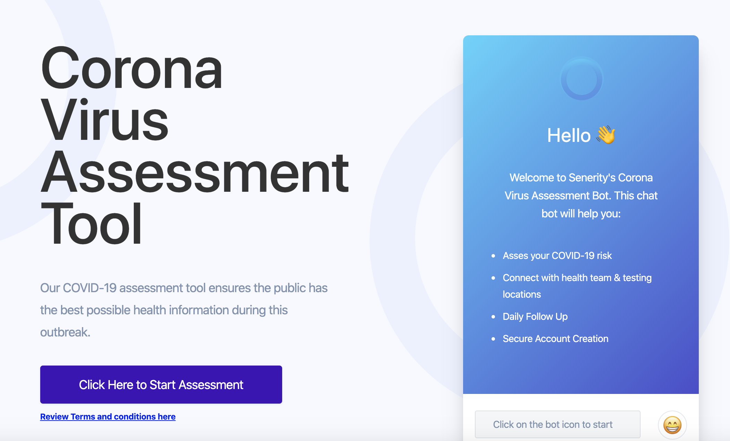Click the bullet dot beside 'Secure Account Creation'
Screen dimensions: 730x441
493,339
